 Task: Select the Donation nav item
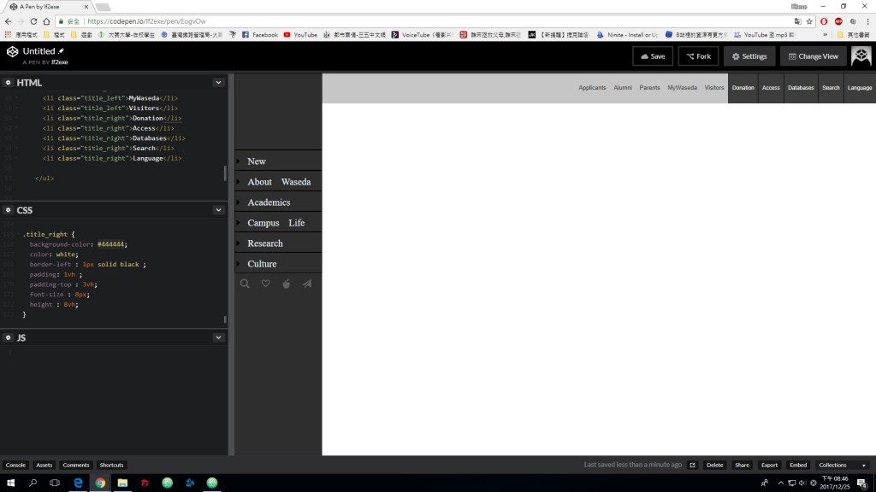click(743, 88)
